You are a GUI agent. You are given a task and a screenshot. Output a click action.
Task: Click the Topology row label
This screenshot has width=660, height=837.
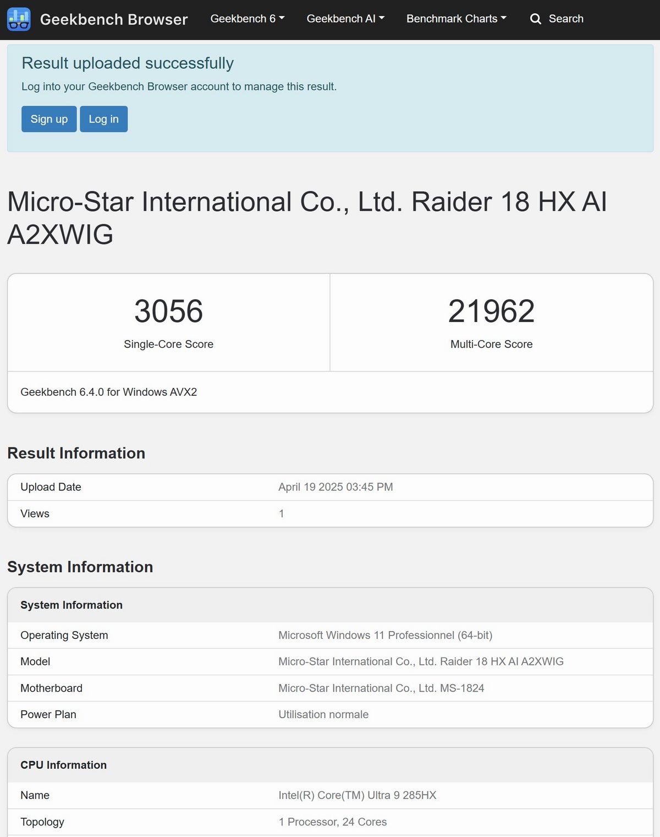pyautogui.click(x=42, y=822)
